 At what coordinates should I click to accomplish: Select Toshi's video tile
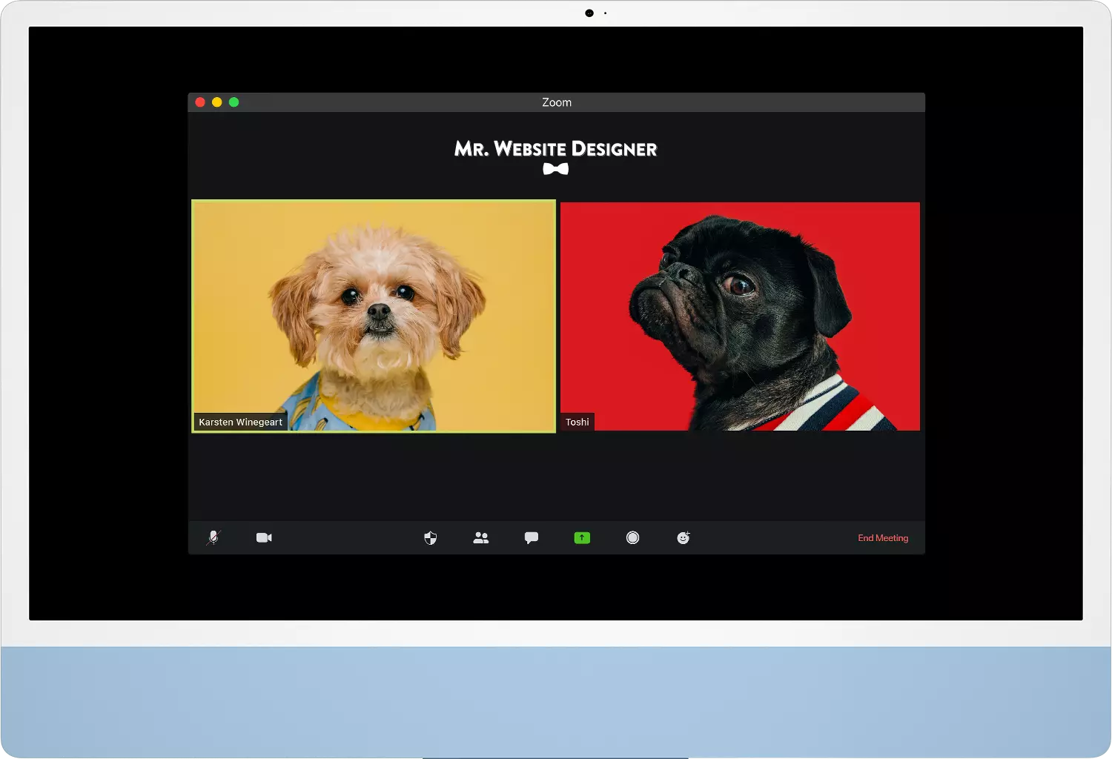tap(740, 311)
